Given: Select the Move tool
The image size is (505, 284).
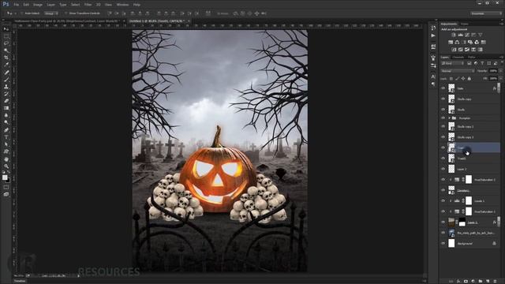Looking at the screenshot, I should [x=6, y=29].
